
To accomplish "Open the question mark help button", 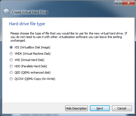I will click(x=118, y=3).
